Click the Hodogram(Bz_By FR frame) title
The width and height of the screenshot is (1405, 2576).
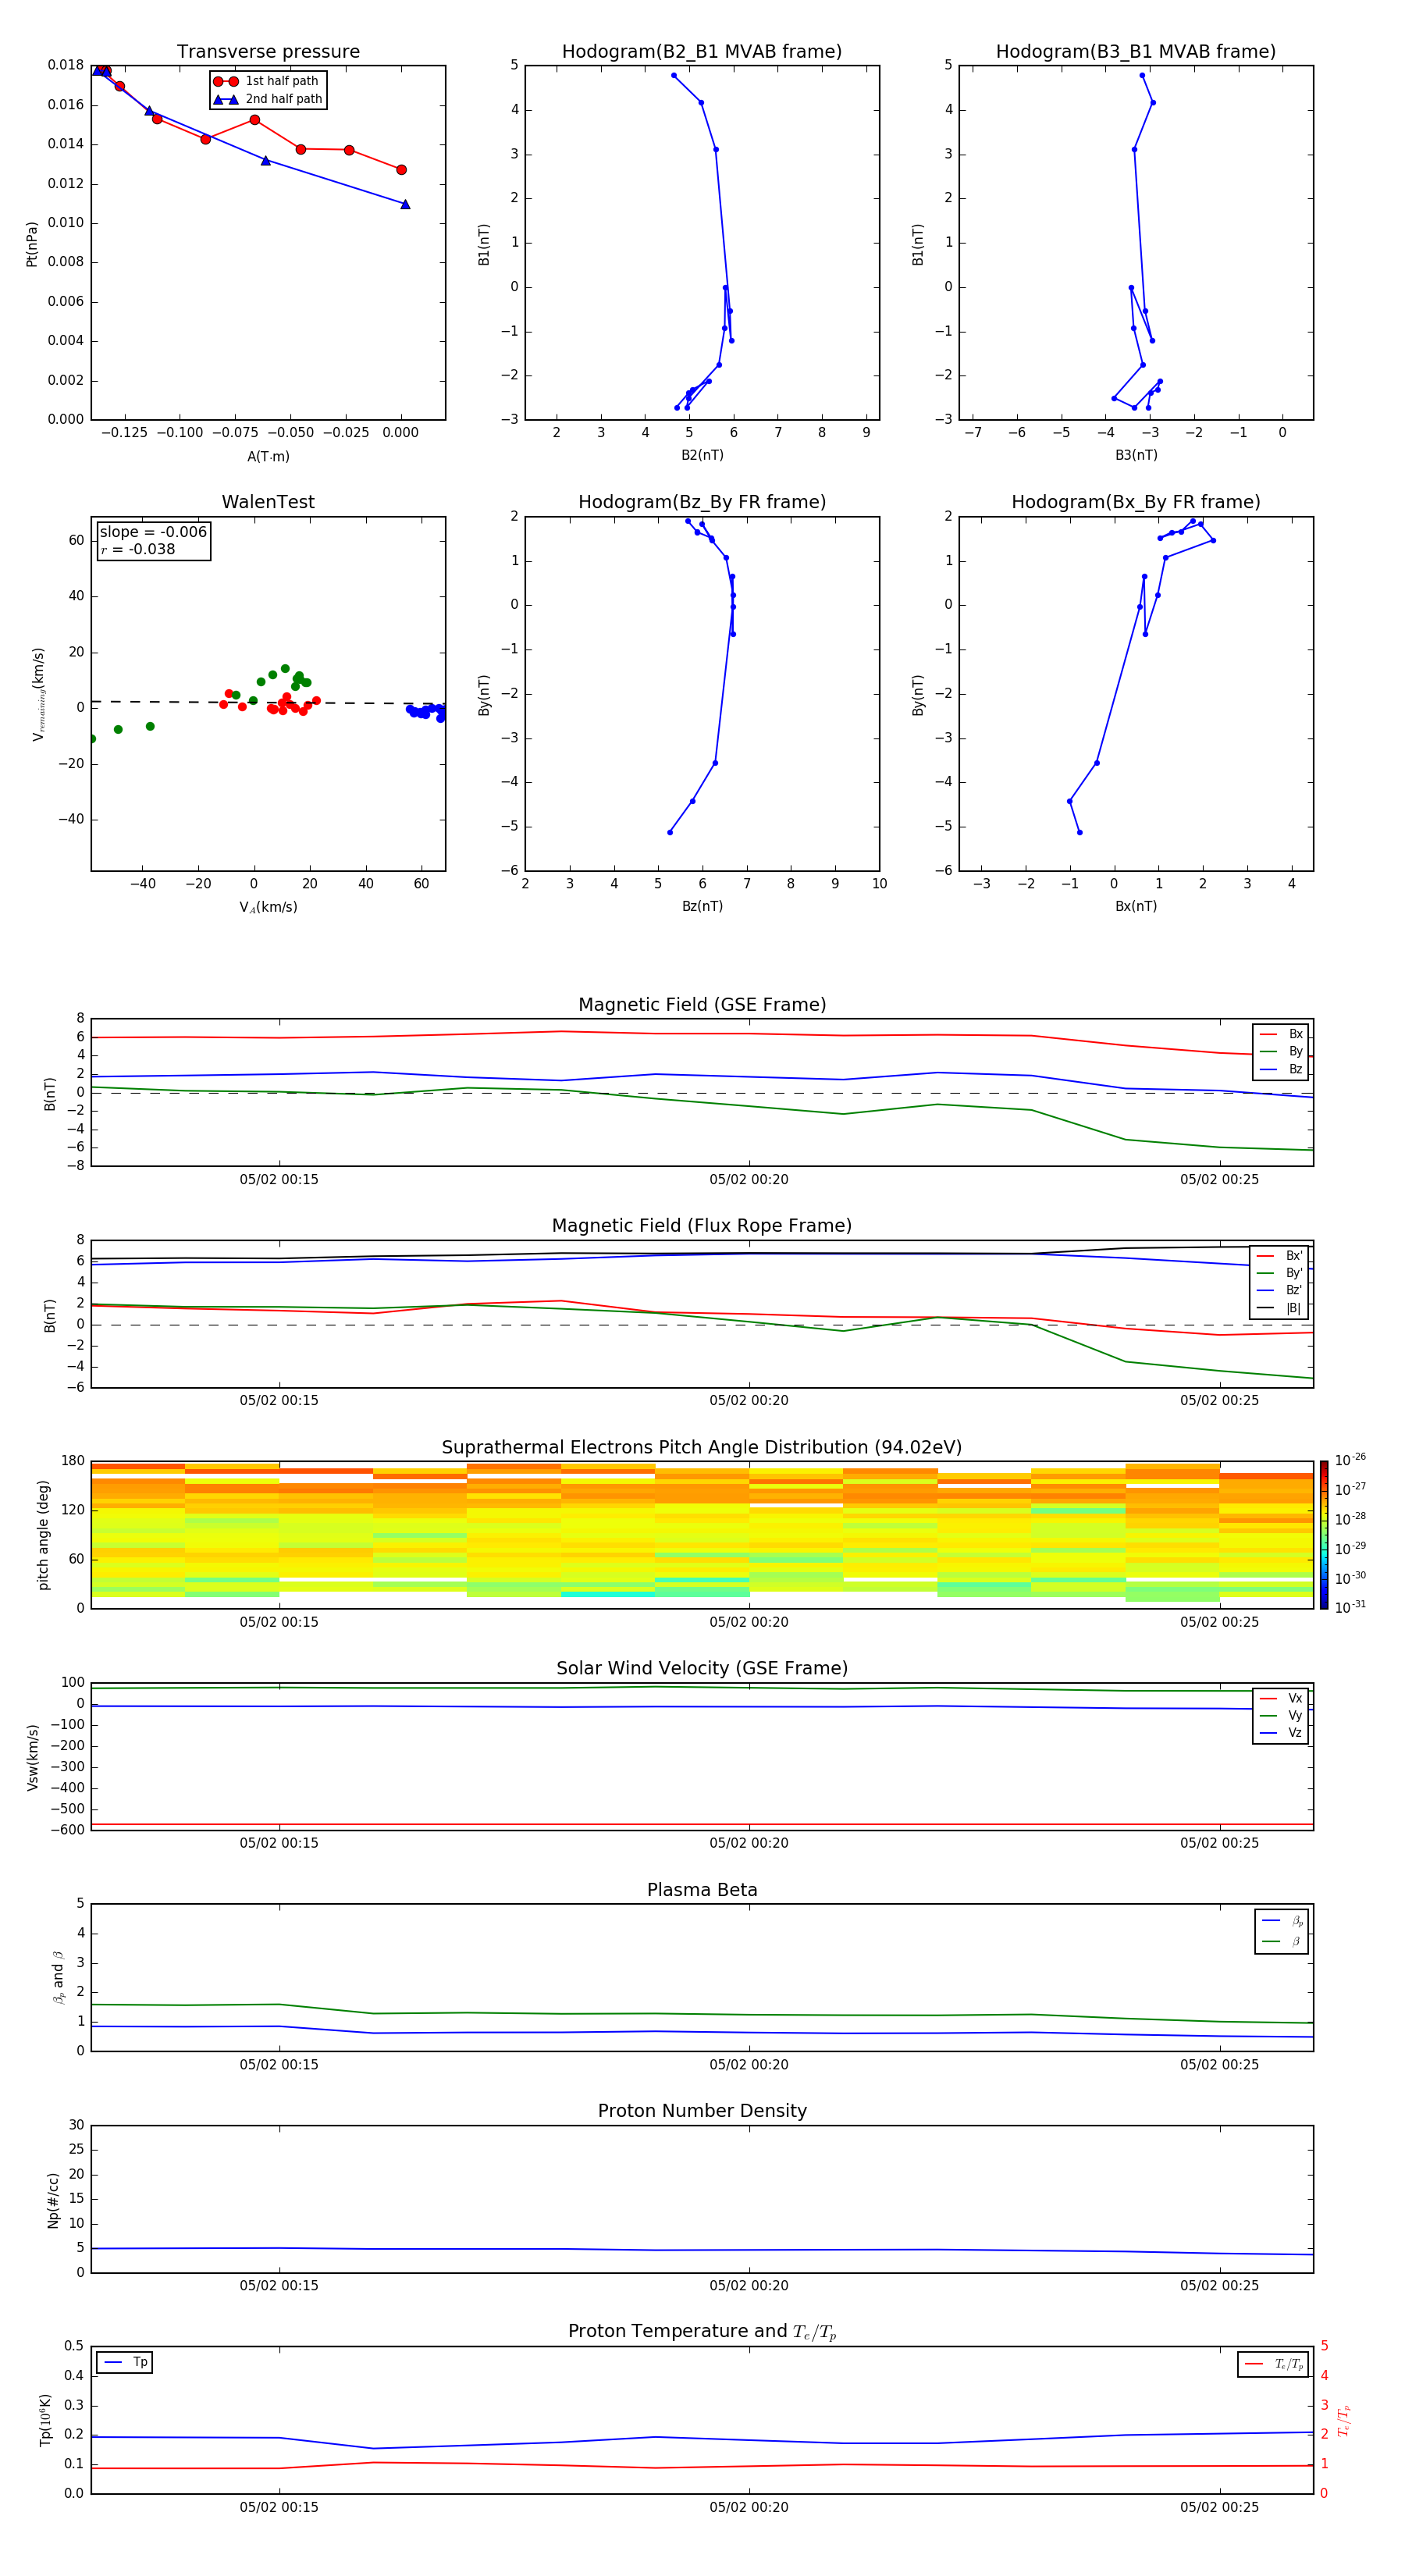(x=702, y=502)
